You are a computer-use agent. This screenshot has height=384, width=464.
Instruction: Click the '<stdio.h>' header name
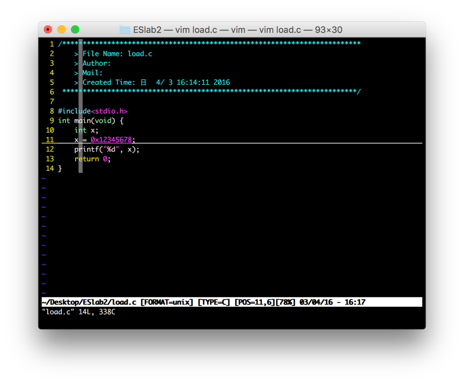click(109, 111)
